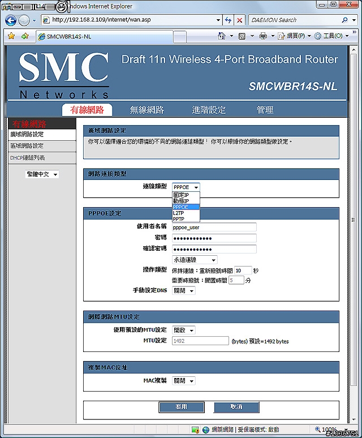Open the 工具(O) Tools menu
Viewport: 362px width, 438px height.
(x=331, y=36)
